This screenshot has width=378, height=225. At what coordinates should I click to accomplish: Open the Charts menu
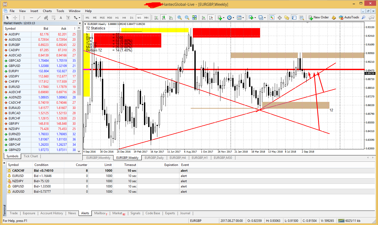click(47, 11)
